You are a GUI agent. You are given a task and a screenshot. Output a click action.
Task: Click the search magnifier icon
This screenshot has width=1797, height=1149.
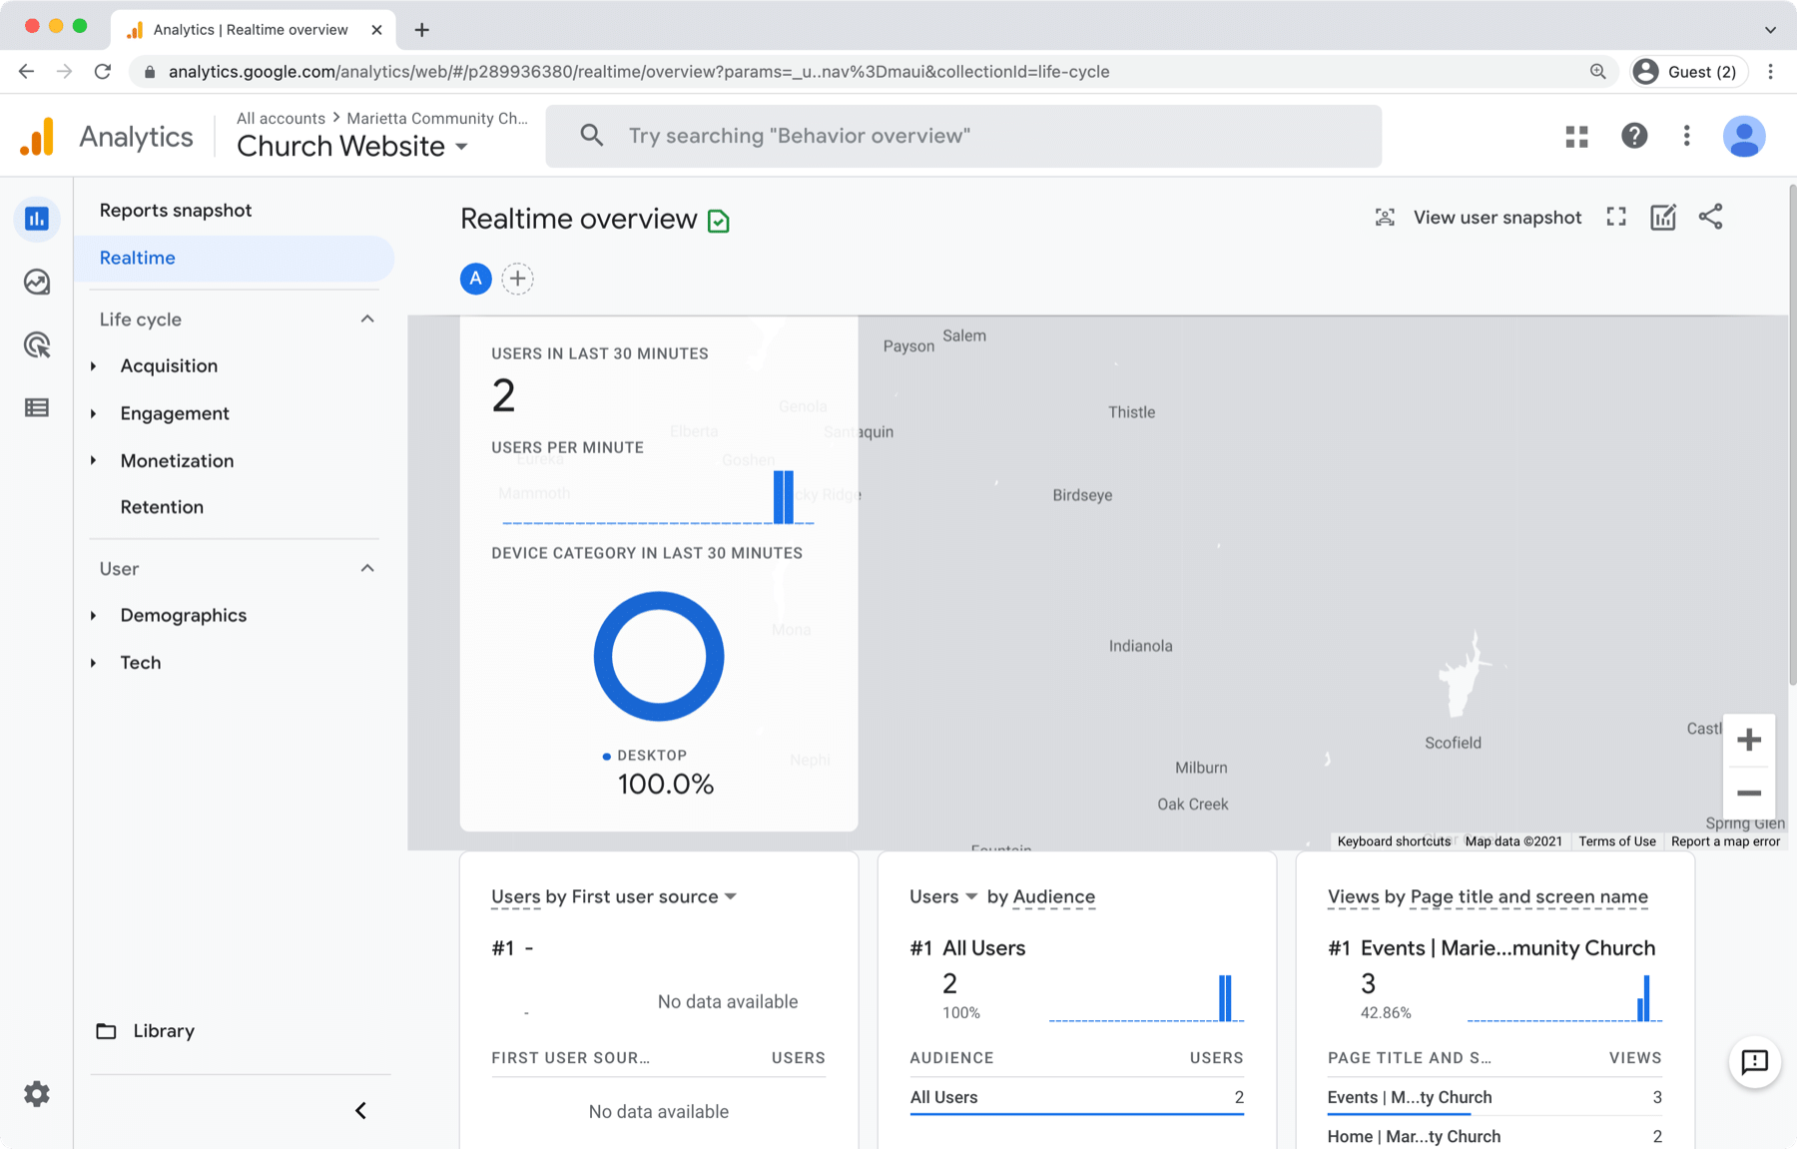(592, 136)
